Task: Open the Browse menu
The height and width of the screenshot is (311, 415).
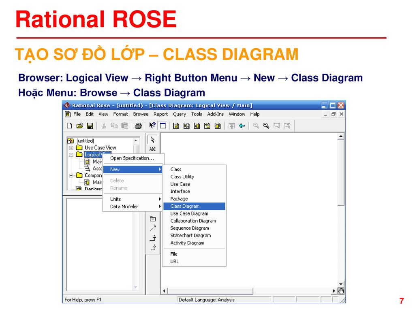Action: (x=141, y=114)
